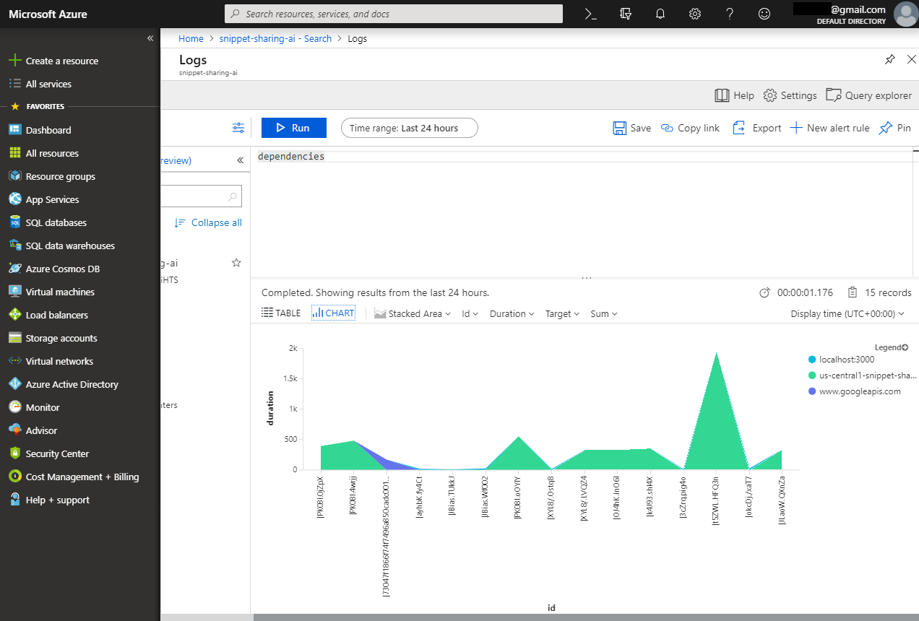The width and height of the screenshot is (919, 621).
Task: Switch to the TABLE view
Action: coord(281,313)
